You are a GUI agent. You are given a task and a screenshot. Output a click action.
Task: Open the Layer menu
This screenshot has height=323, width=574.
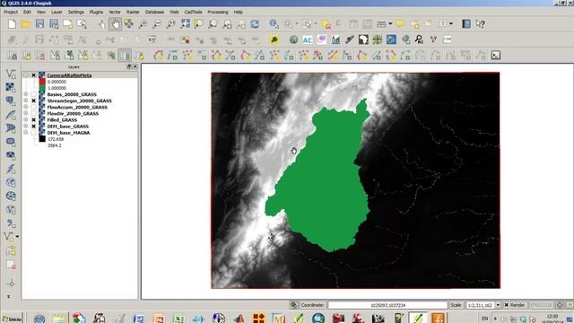tap(57, 12)
